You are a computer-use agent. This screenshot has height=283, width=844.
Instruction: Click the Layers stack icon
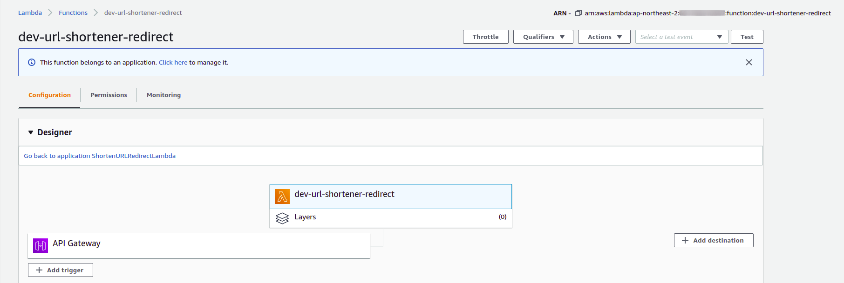[x=282, y=218]
